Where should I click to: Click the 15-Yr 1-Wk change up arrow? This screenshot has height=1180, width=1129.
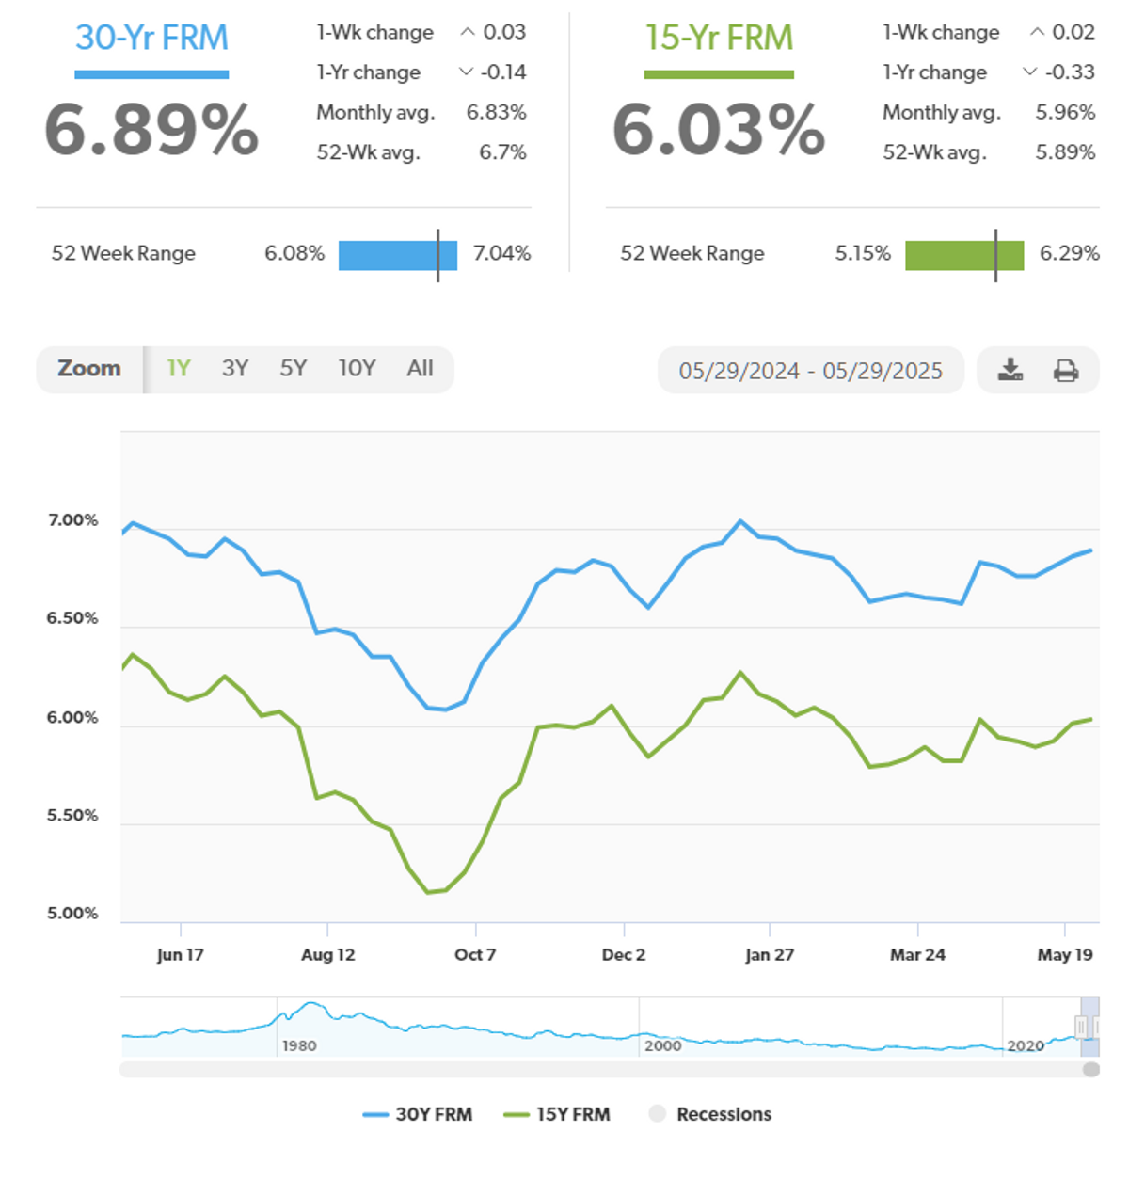click(x=1037, y=32)
